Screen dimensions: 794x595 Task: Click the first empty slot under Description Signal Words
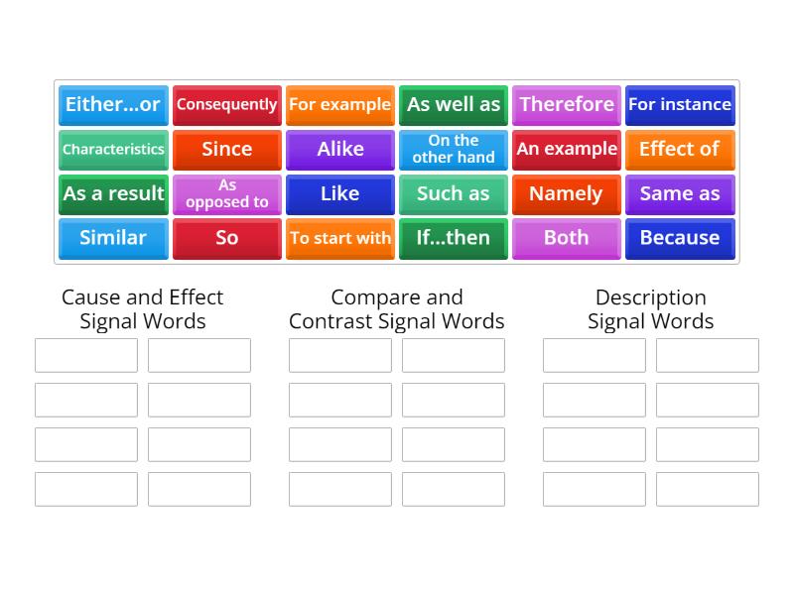point(594,355)
